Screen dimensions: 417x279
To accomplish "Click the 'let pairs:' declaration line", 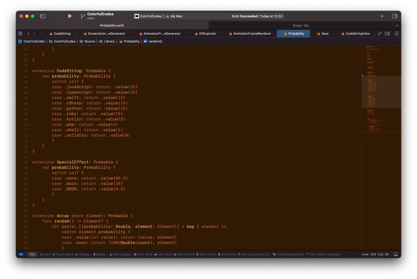I will pyautogui.click(x=139, y=227).
